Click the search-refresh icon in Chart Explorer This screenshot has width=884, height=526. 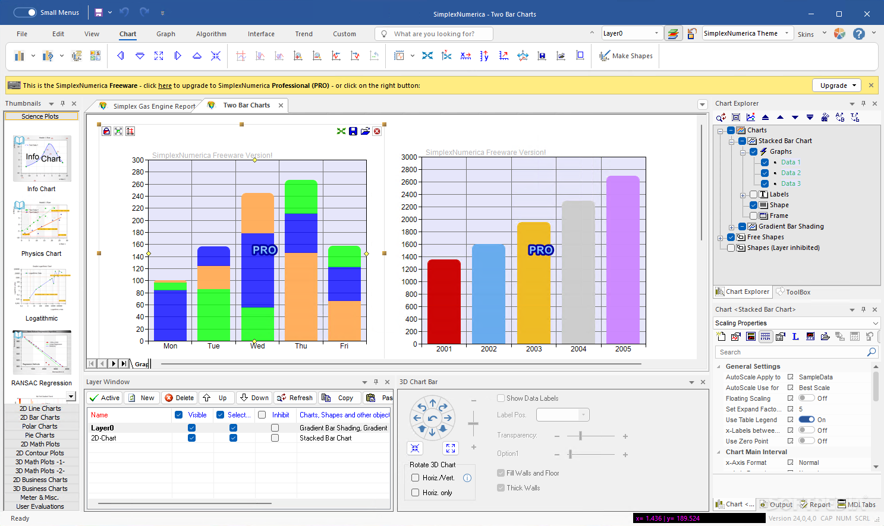(721, 118)
